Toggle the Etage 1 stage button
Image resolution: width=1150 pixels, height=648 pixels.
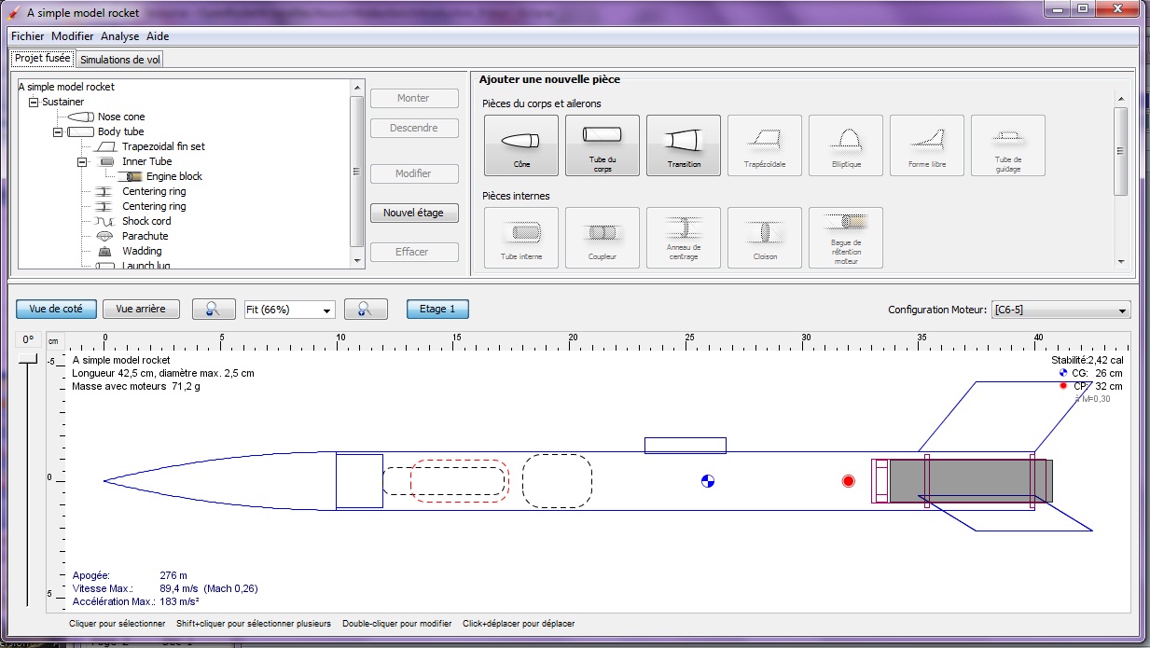pyautogui.click(x=437, y=310)
